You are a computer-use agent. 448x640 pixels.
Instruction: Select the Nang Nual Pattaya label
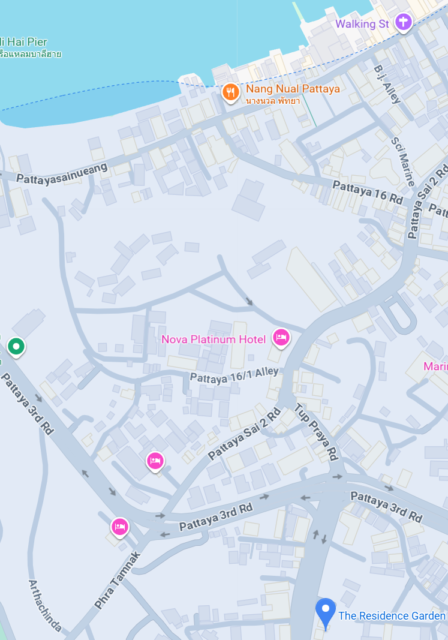coord(293,94)
